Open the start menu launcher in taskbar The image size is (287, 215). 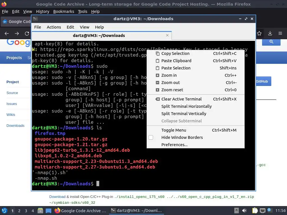[x=4, y=211]
